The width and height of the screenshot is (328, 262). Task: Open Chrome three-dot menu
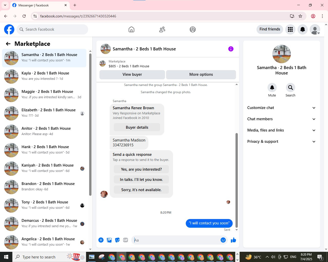pyautogui.click(x=322, y=16)
